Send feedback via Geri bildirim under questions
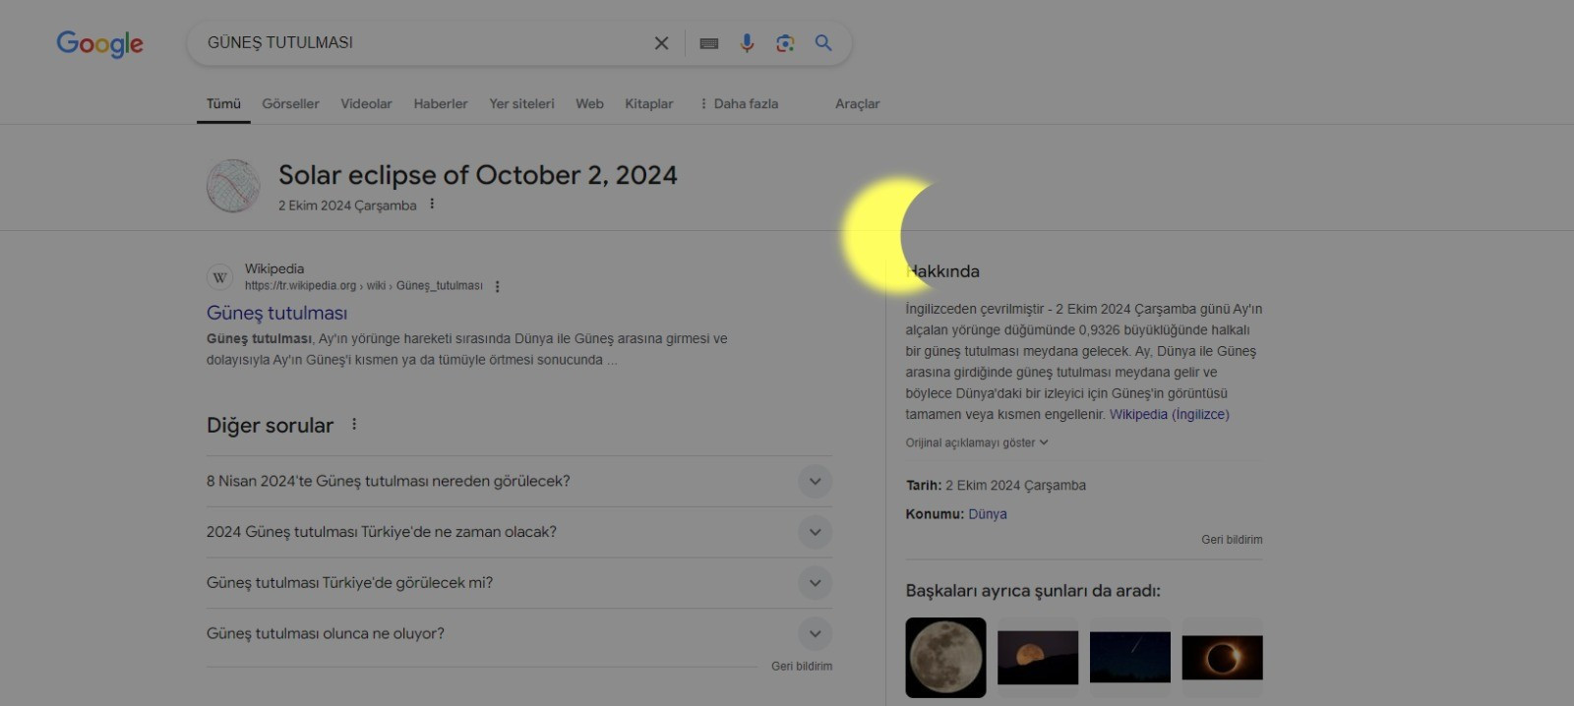This screenshot has width=1574, height=706. (802, 666)
